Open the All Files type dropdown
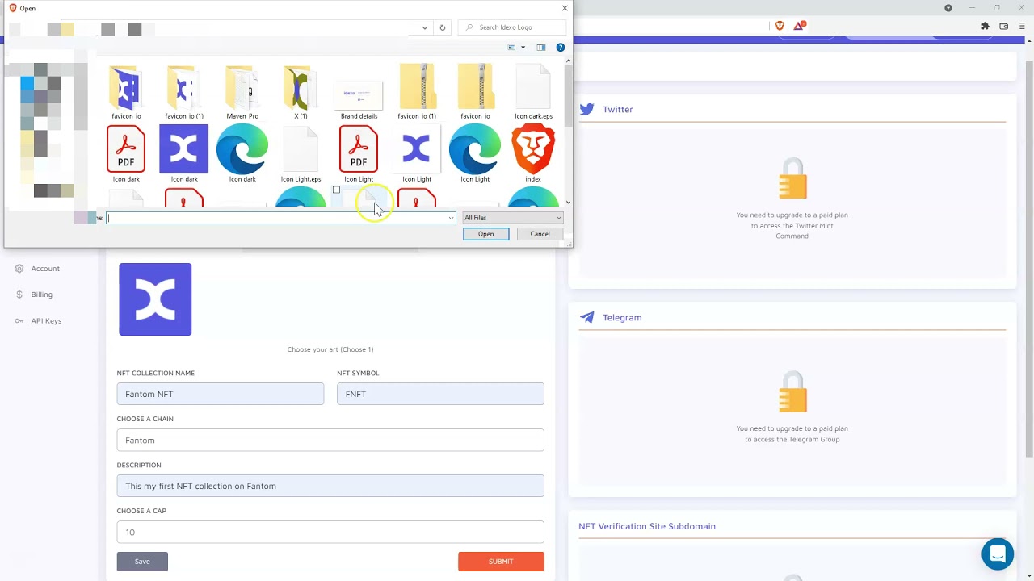The height and width of the screenshot is (581, 1034). coord(512,218)
